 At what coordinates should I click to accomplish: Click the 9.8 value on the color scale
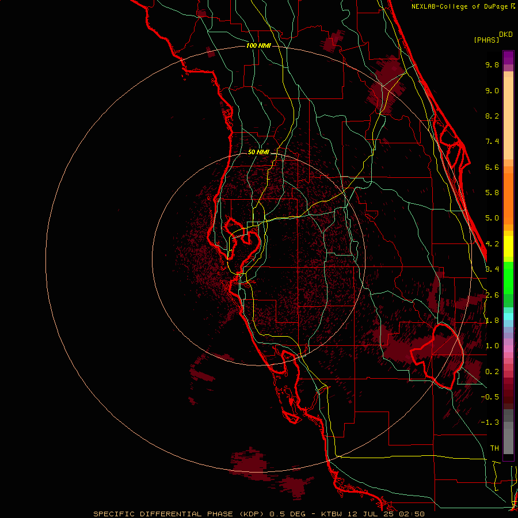click(x=492, y=64)
